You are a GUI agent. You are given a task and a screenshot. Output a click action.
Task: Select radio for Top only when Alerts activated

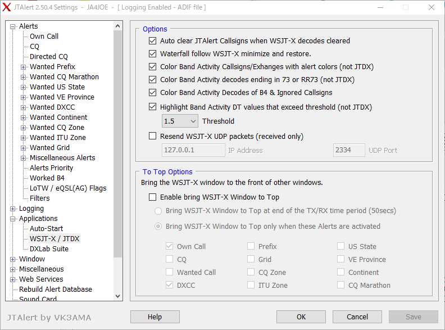(158, 227)
